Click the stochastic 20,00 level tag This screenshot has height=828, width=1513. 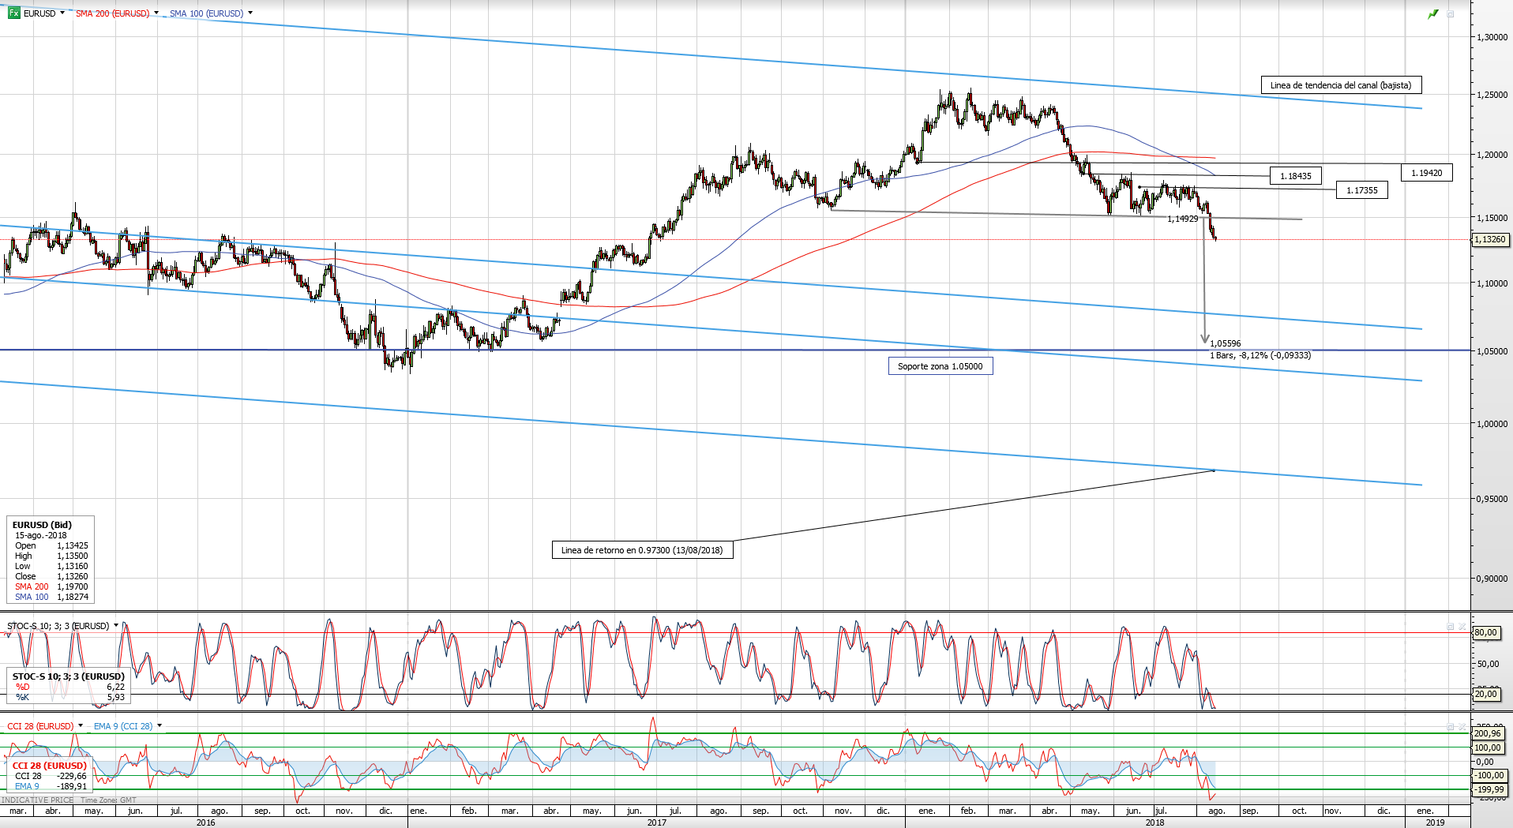coord(1485,695)
